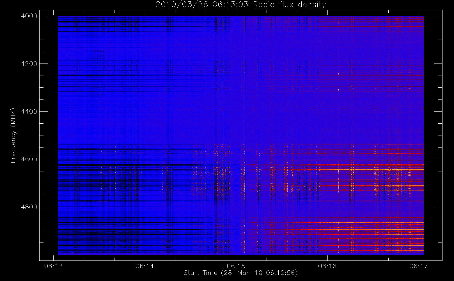The image size is (454, 281).
Task: Click the 4000 frequency tick label
Action: pos(29,16)
